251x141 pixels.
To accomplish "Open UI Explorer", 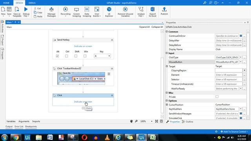I will coord(109,12).
